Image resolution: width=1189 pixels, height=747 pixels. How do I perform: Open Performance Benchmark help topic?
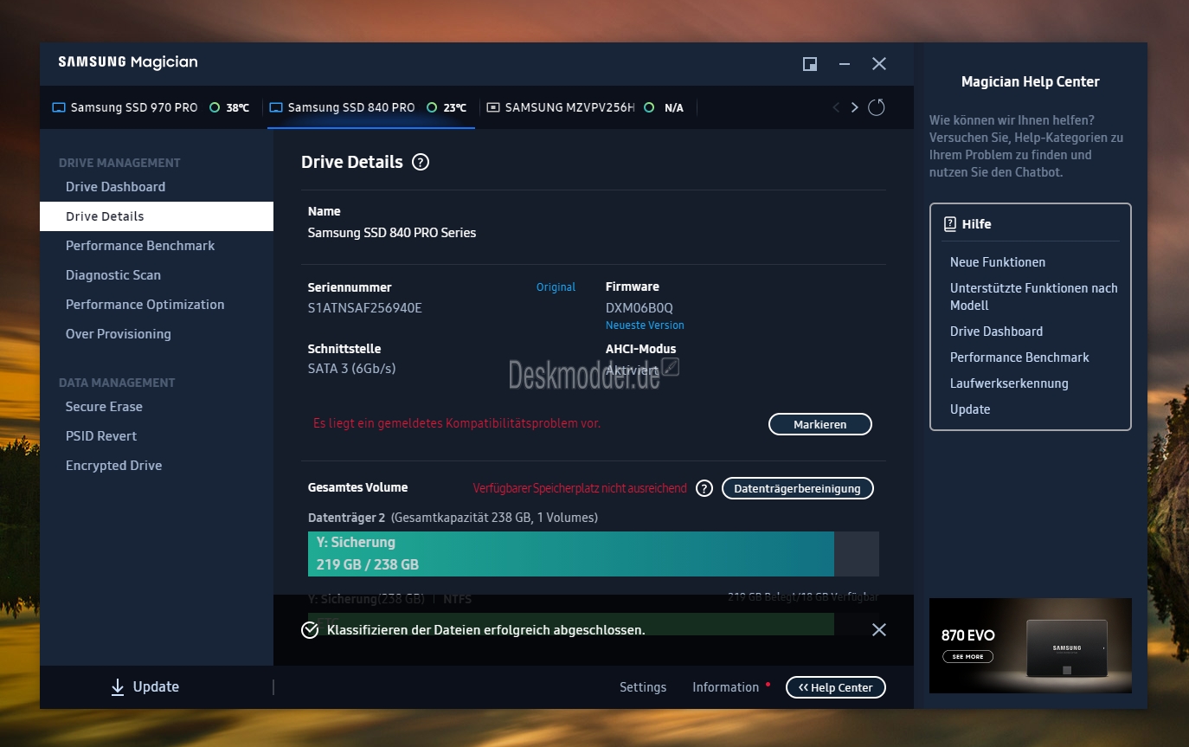click(1019, 357)
